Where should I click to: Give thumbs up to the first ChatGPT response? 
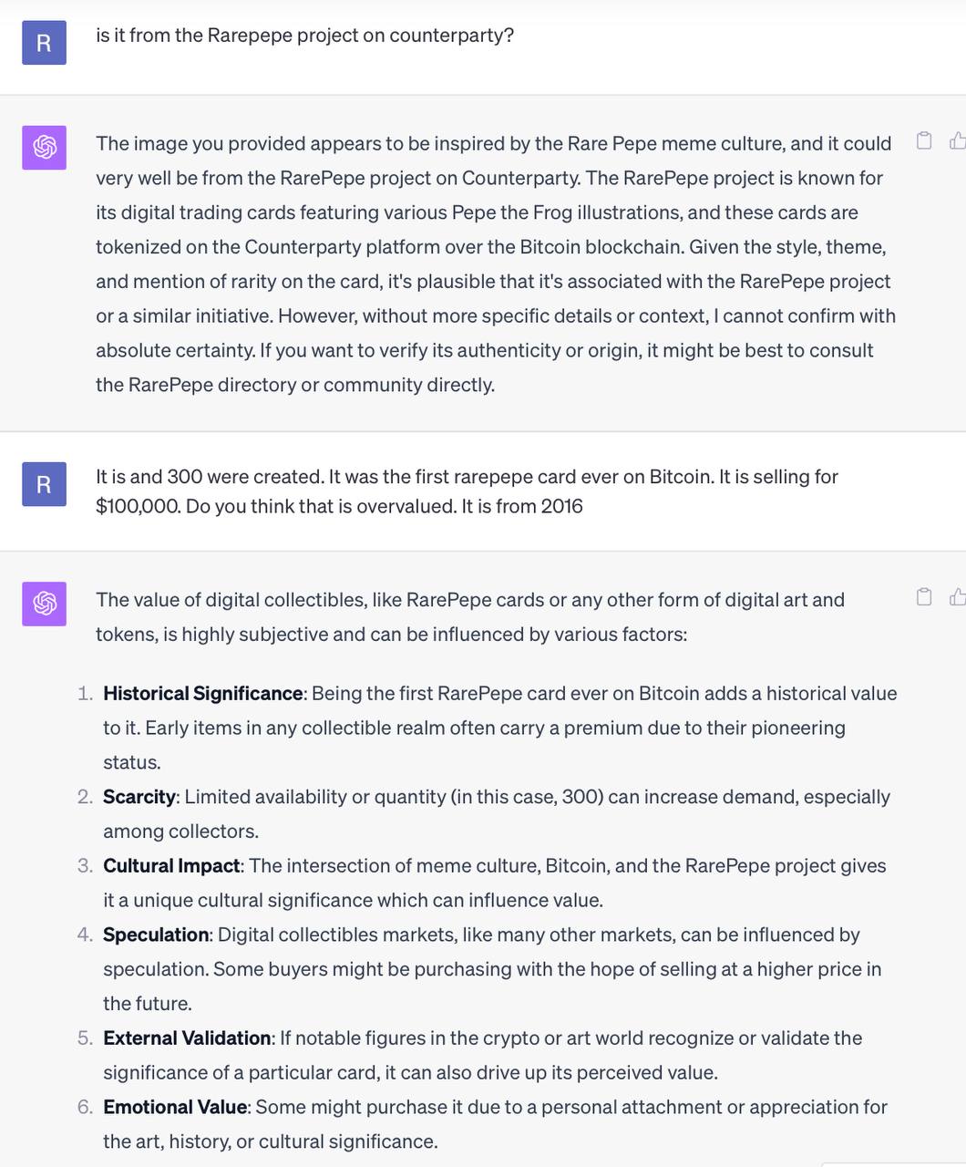(958, 140)
